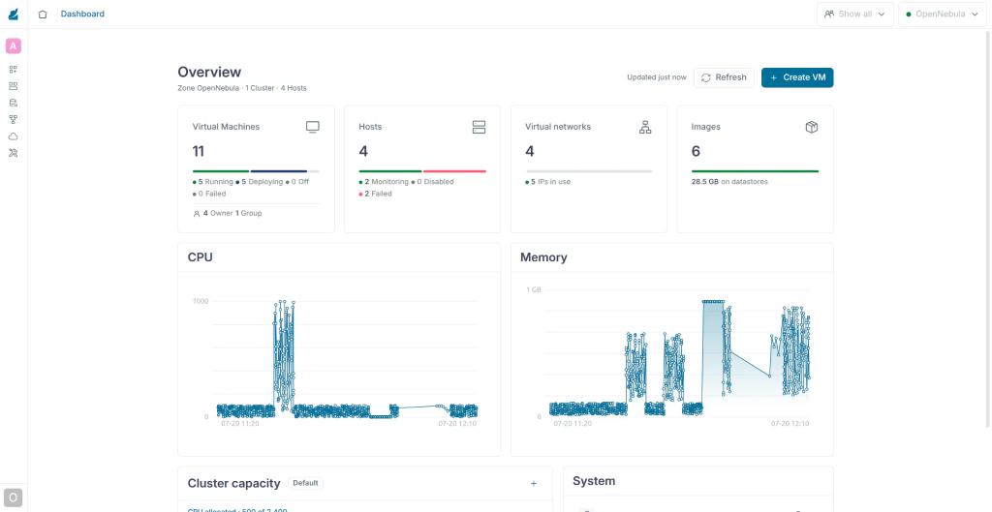
Task: Open the tools/settings sidebar icon
Action: [x=14, y=152]
